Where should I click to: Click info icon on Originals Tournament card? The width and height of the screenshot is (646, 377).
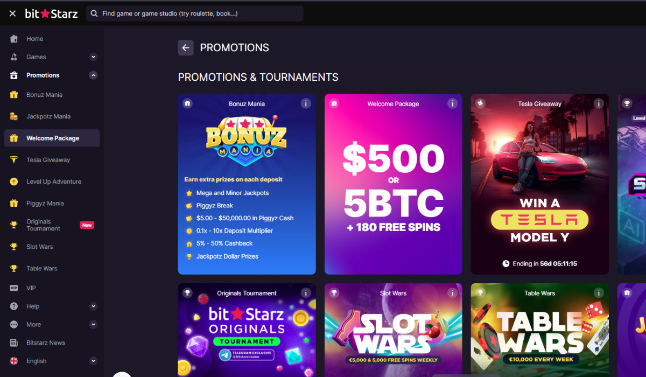point(306,293)
